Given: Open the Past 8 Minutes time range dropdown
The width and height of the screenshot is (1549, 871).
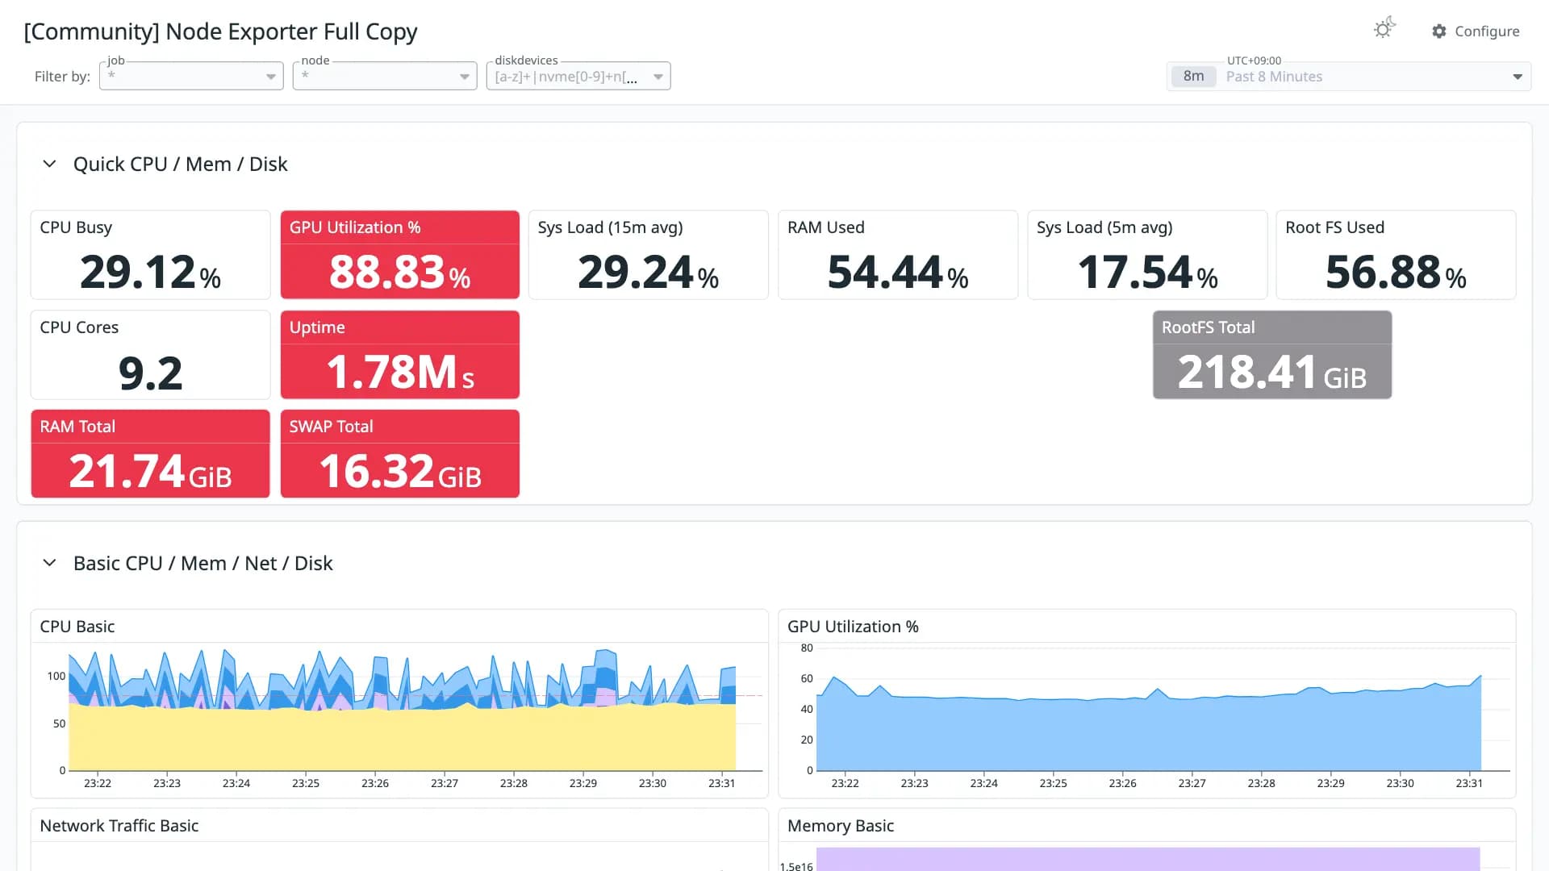Looking at the screenshot, I should (x=1349, y=77).
